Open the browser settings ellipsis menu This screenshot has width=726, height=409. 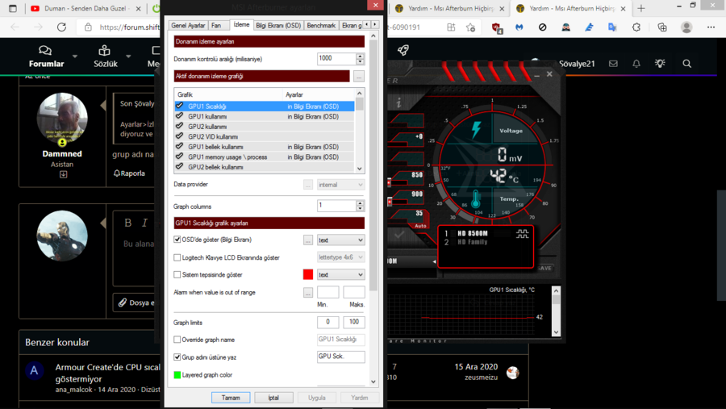tap(711, 27)
